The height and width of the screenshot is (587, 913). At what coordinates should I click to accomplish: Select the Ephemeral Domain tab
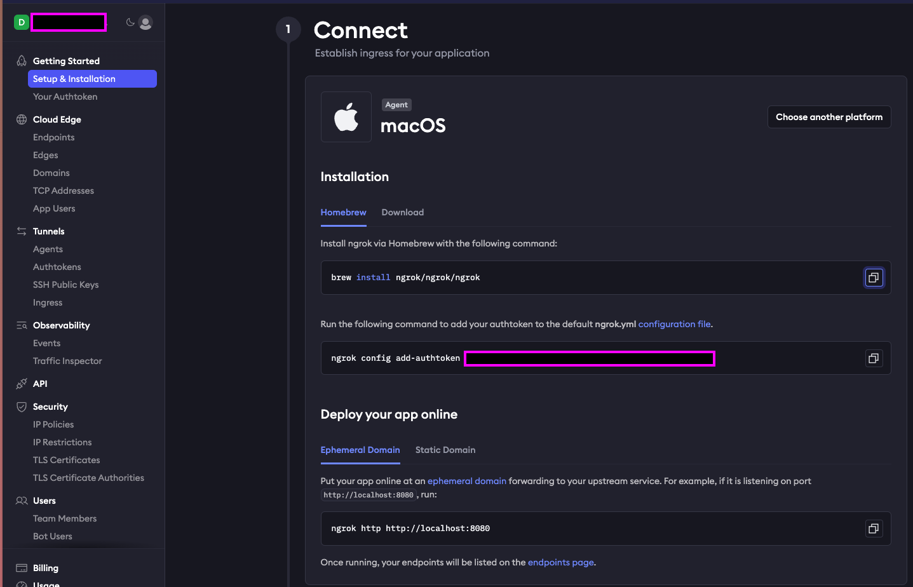360,450
